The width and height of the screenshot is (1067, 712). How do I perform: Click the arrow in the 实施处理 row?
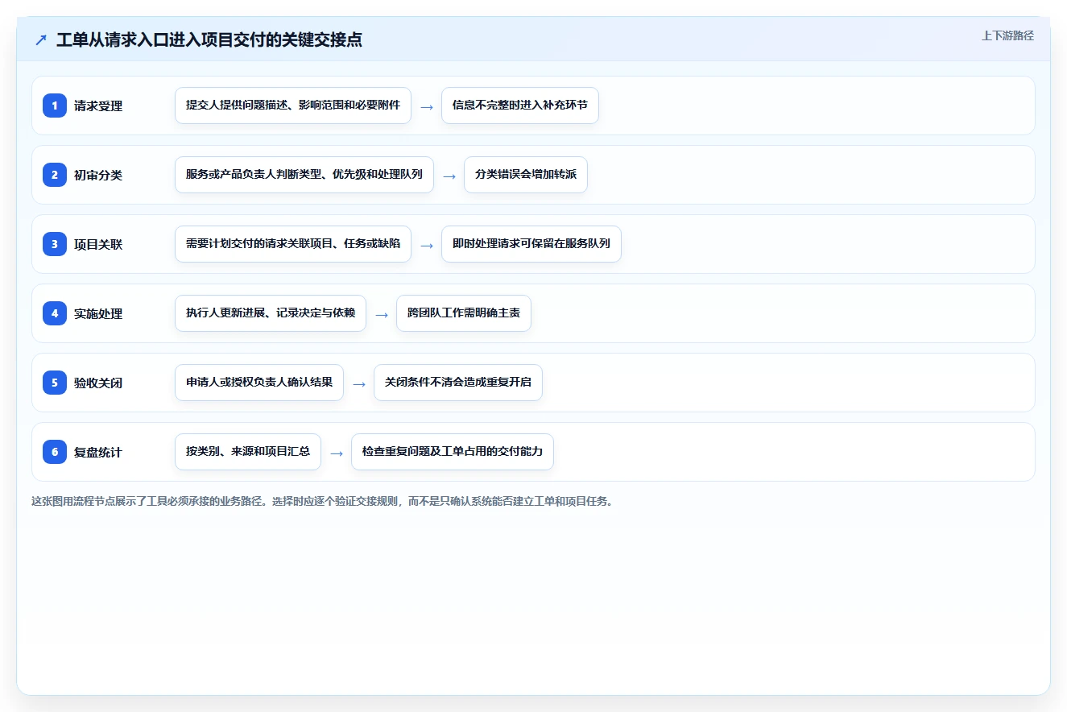tap(382, 314)
